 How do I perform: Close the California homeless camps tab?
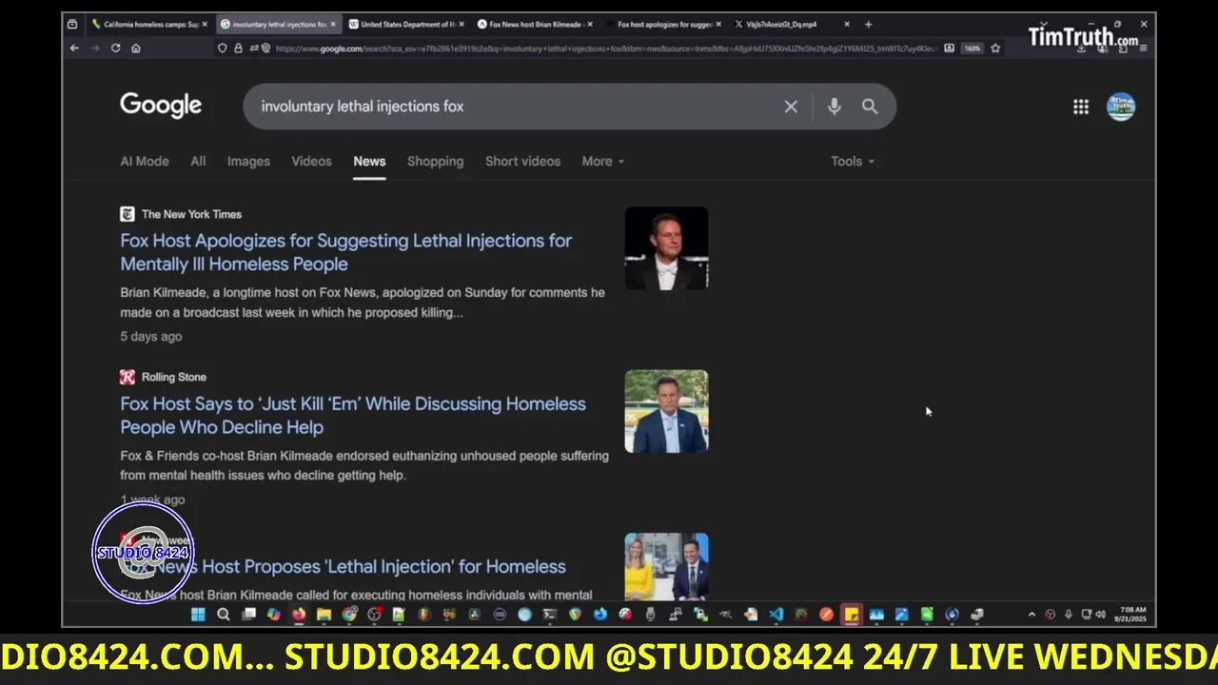tap(205, 24)
